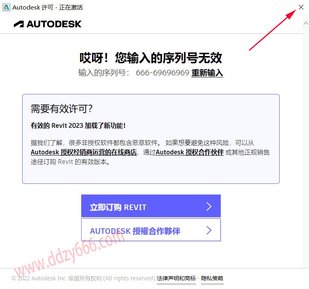This screenshot has height=289, width=309.
Task: Click the copyright notice in the footer
Action: tap(84, 278)
